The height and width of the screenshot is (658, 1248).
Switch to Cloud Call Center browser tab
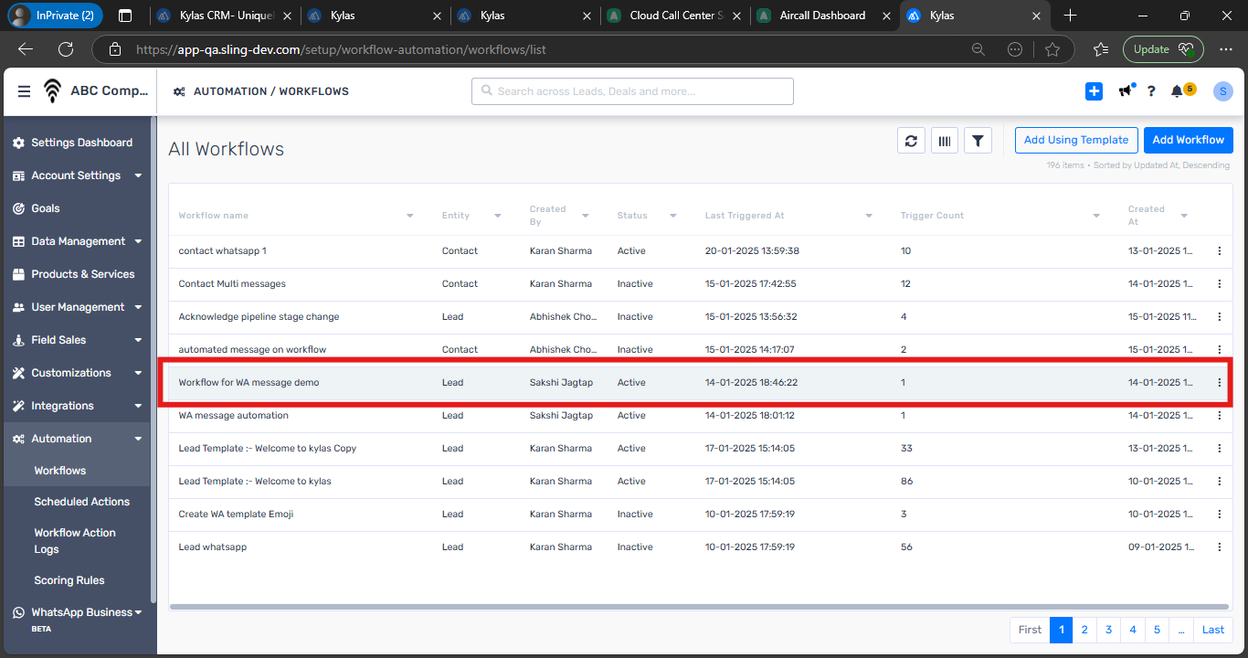(673, 16)
